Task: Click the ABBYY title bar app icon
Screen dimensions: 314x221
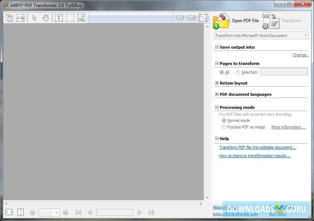Action: [5, 5]
